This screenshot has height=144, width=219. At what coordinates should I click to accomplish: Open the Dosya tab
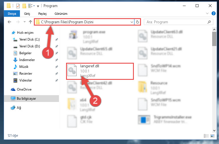point(12,14)
